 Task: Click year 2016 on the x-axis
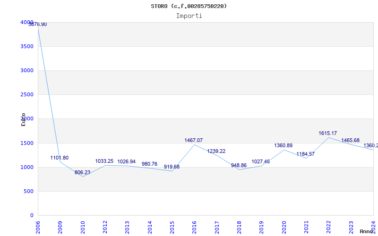point(195,227)
